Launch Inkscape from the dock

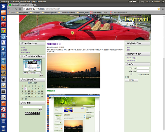[x=3, y=79]
